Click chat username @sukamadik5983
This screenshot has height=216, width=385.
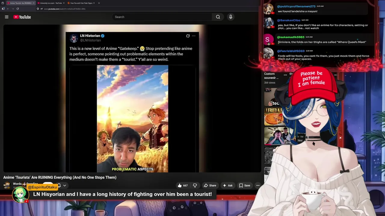click(291, 37)
